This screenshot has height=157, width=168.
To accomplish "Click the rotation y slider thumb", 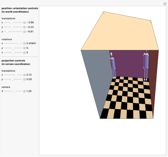I will click(x=13, y=48).
